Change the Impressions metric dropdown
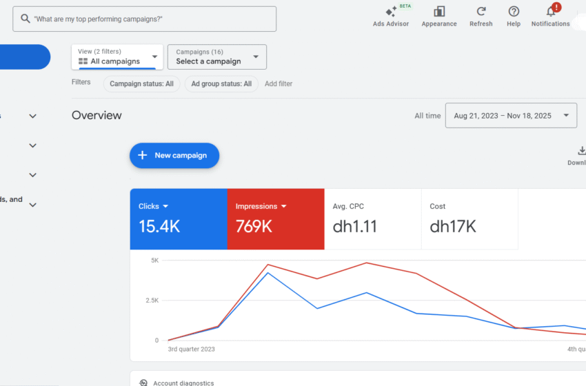The height and width of the screenshot is (386, 586). [x=283, y=206]
